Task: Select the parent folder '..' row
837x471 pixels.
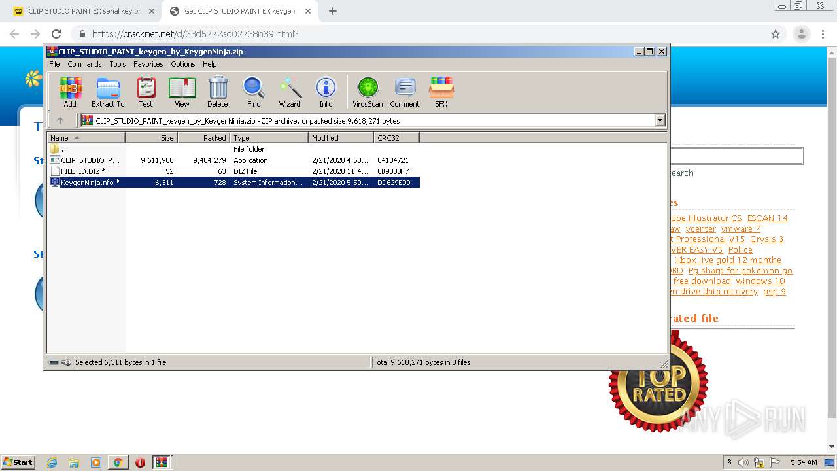Action: [233, 149]
